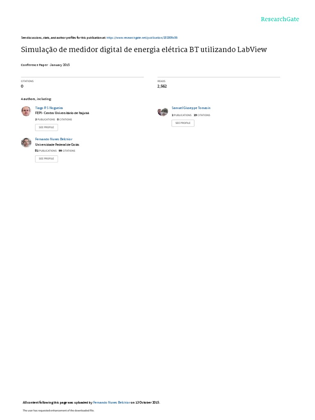Open Samuel Giuseppe Tomasin author link
Image resolution: width=315 pixels, height=420 pixels.
[191, 108]
